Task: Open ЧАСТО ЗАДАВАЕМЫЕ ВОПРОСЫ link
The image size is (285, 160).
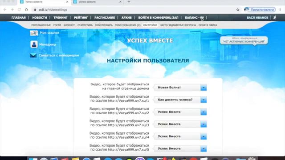Action: point(178,25)
